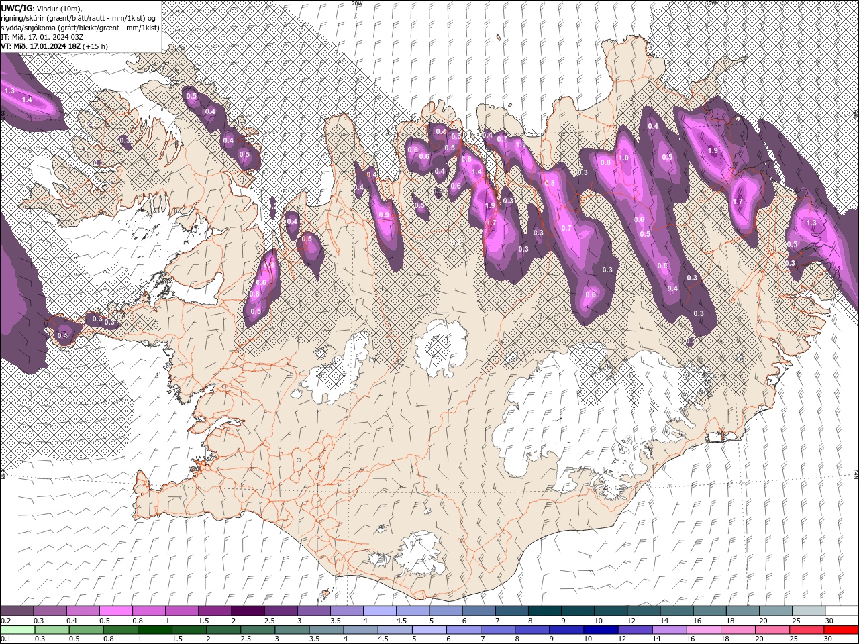Click the "15W" longitude label on the map's top edge
The height and width of the screenshot is (644, 859).
[711, 3]
